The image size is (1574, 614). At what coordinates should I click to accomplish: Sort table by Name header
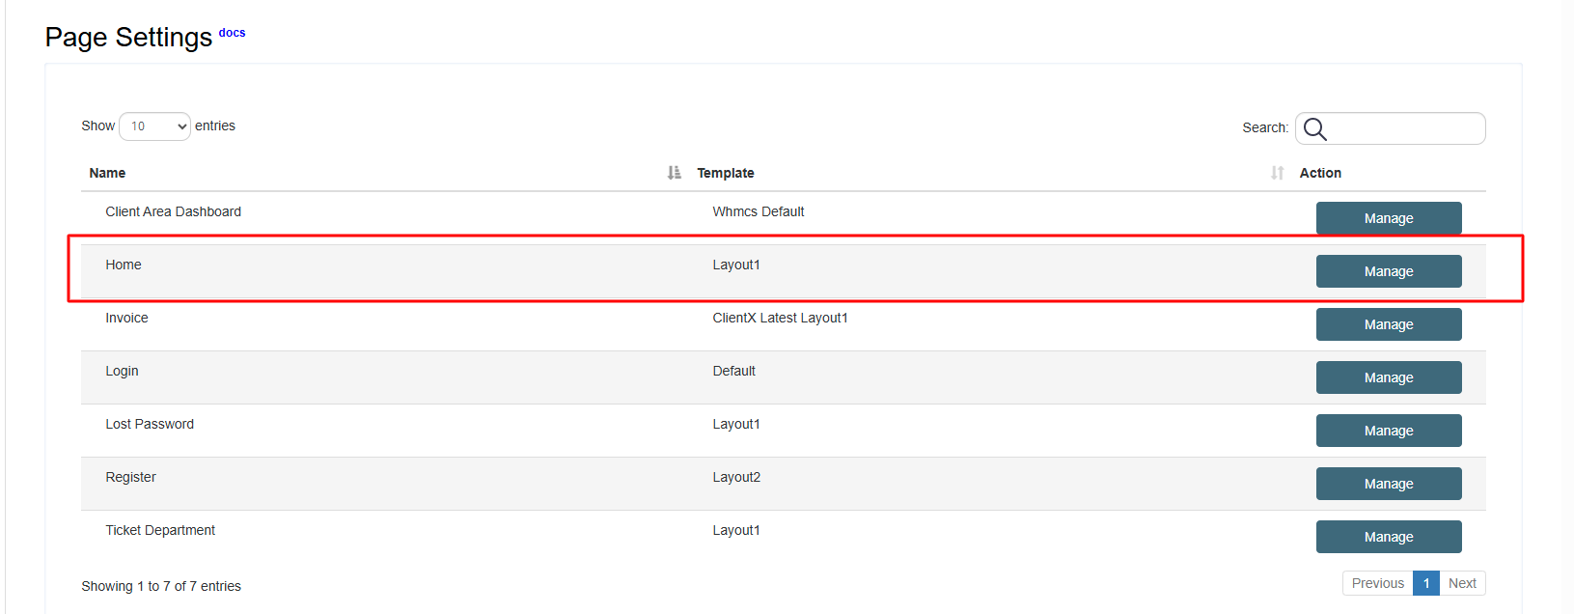[x=107, y=173]
